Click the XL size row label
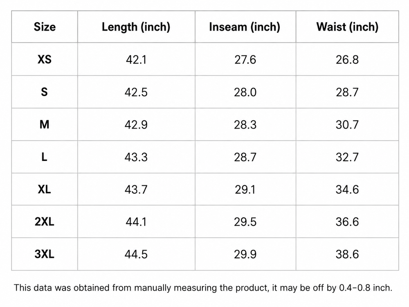Screen dimensions: 409x307 pyautogui.click(x=45, y=189)
